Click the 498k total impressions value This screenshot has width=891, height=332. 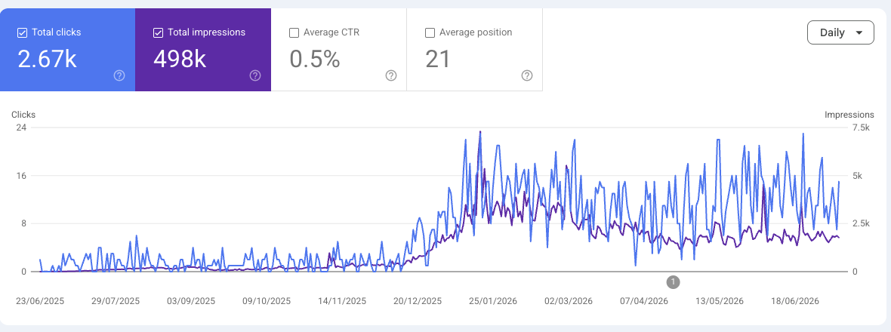pos(180,58)
